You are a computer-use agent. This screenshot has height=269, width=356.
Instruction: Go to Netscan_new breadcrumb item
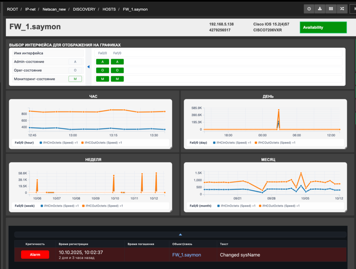coord(54,9)
